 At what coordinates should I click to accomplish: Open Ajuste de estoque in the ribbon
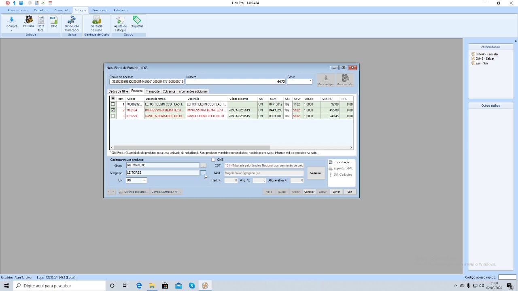pyautogui.click(x=120, y=23)
